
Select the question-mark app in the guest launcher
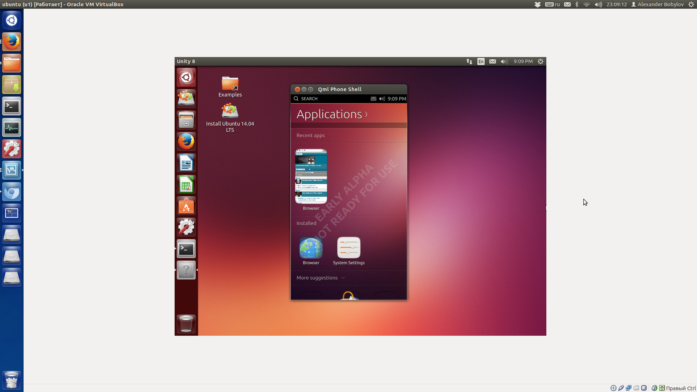pyautogui.click(x=186, y=270)
